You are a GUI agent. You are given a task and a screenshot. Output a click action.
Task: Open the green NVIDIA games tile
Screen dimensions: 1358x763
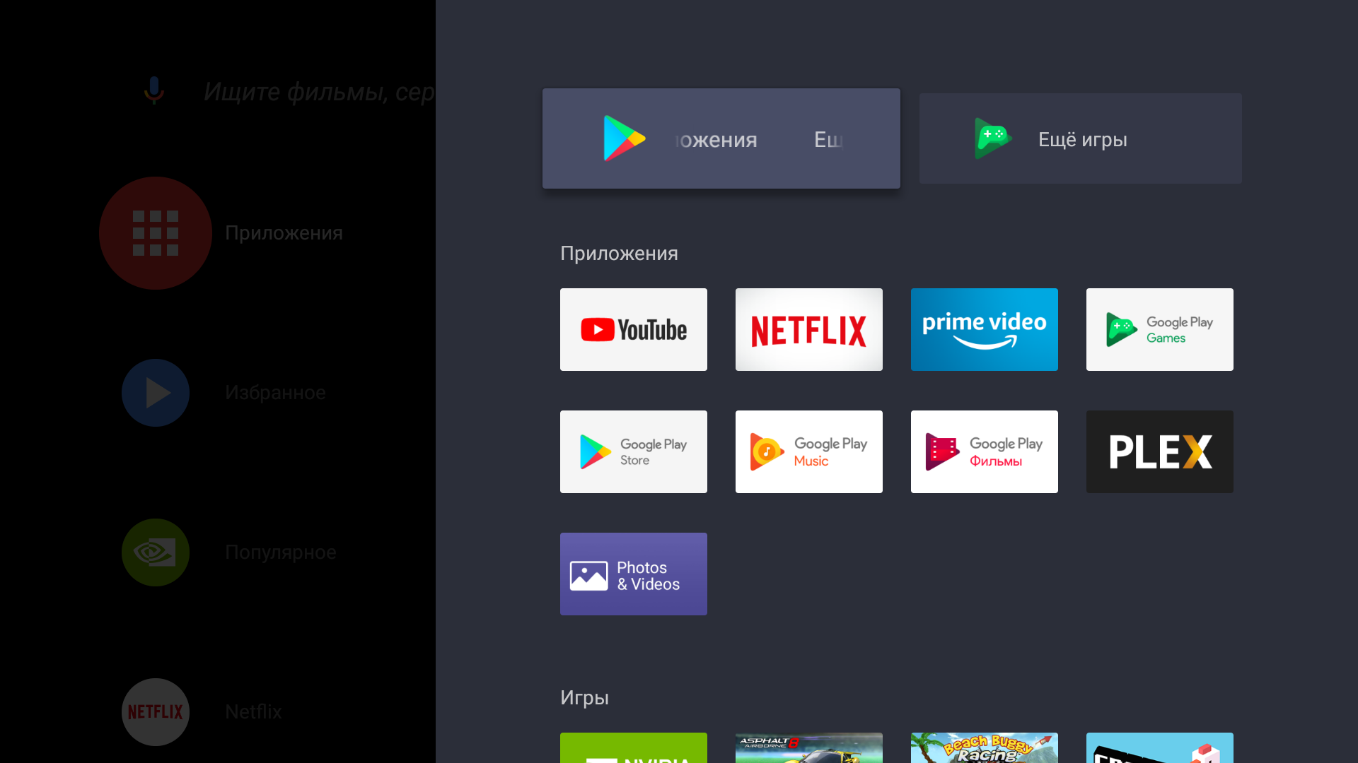click(x=633, y=747)
